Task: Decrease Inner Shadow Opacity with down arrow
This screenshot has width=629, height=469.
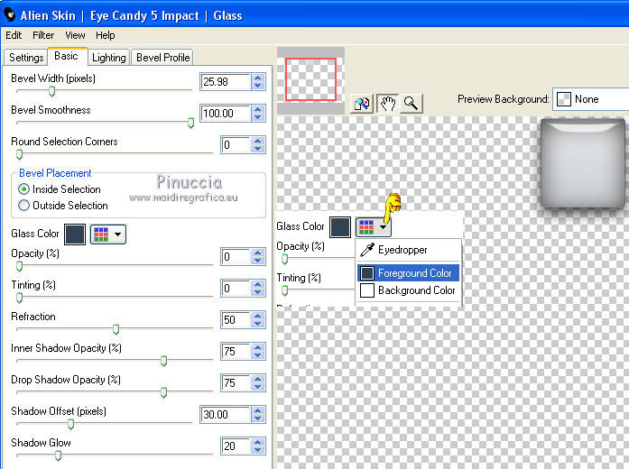Action: [258, 356]
